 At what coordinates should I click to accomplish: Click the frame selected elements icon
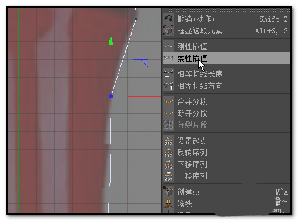(x=168, y=30)
